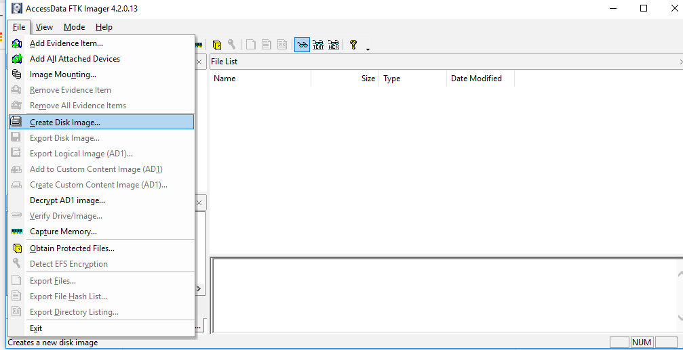Screen dimensions: 683x350
Task: Click Remove Evidence Item menu entry
Action: [101, 90]
